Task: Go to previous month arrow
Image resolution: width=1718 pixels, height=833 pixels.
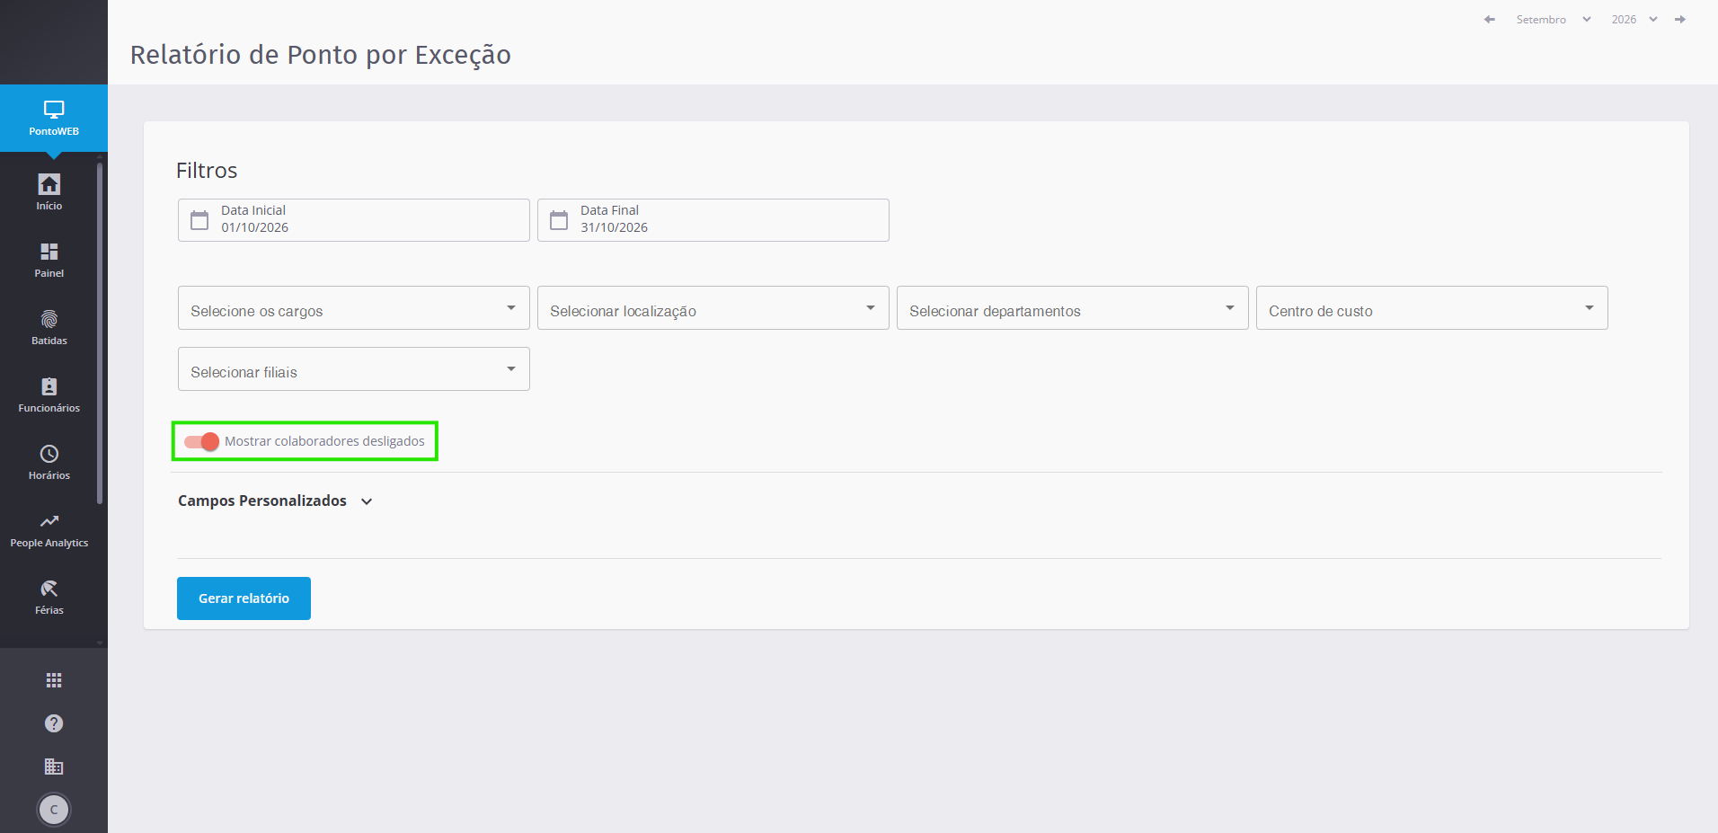Action: tap(1490, 20)
